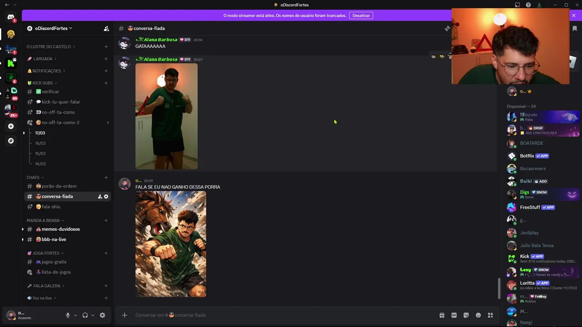Viewport: 582px width, 327px height.
Task: Open the bbb-na-live channel
Action: pyautogui.click(x=67, y=240)
